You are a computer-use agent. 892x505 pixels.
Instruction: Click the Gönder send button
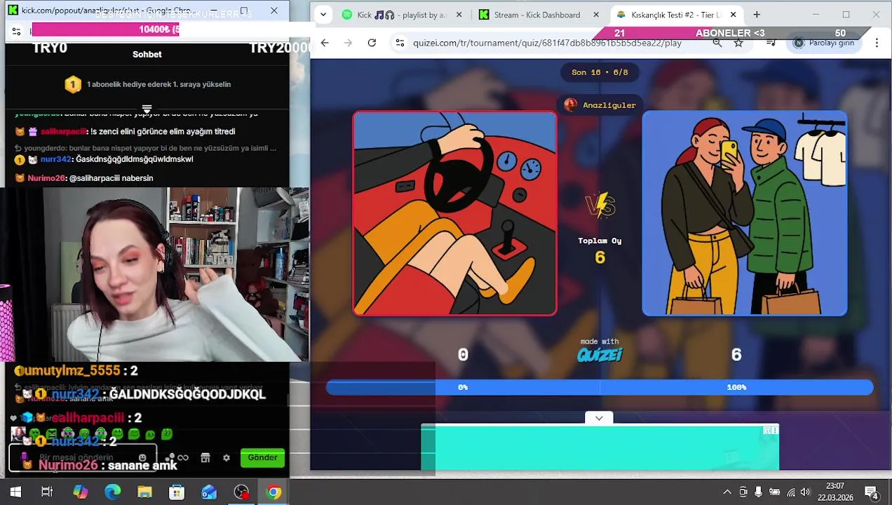point(262,457)
